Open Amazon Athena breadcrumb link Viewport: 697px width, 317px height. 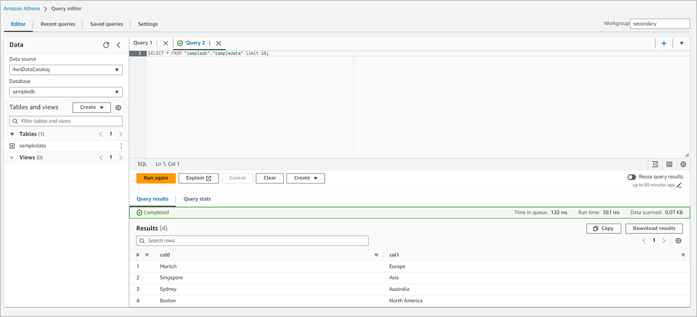tap(22, 9)
